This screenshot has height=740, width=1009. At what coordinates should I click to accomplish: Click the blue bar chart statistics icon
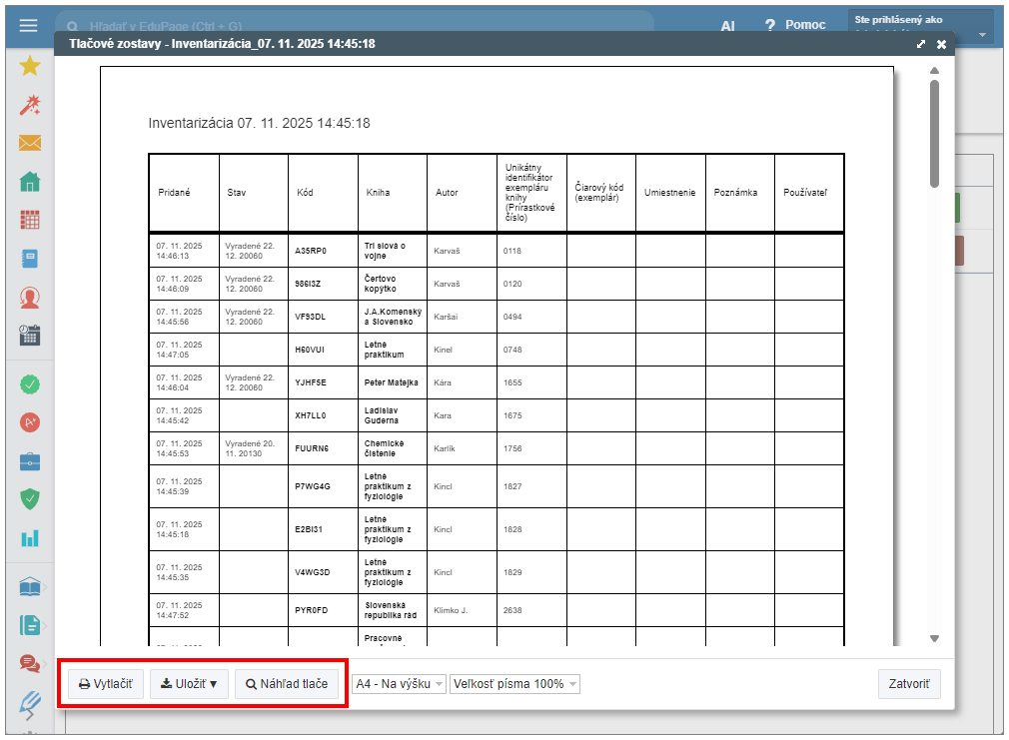tap(29, 538)
